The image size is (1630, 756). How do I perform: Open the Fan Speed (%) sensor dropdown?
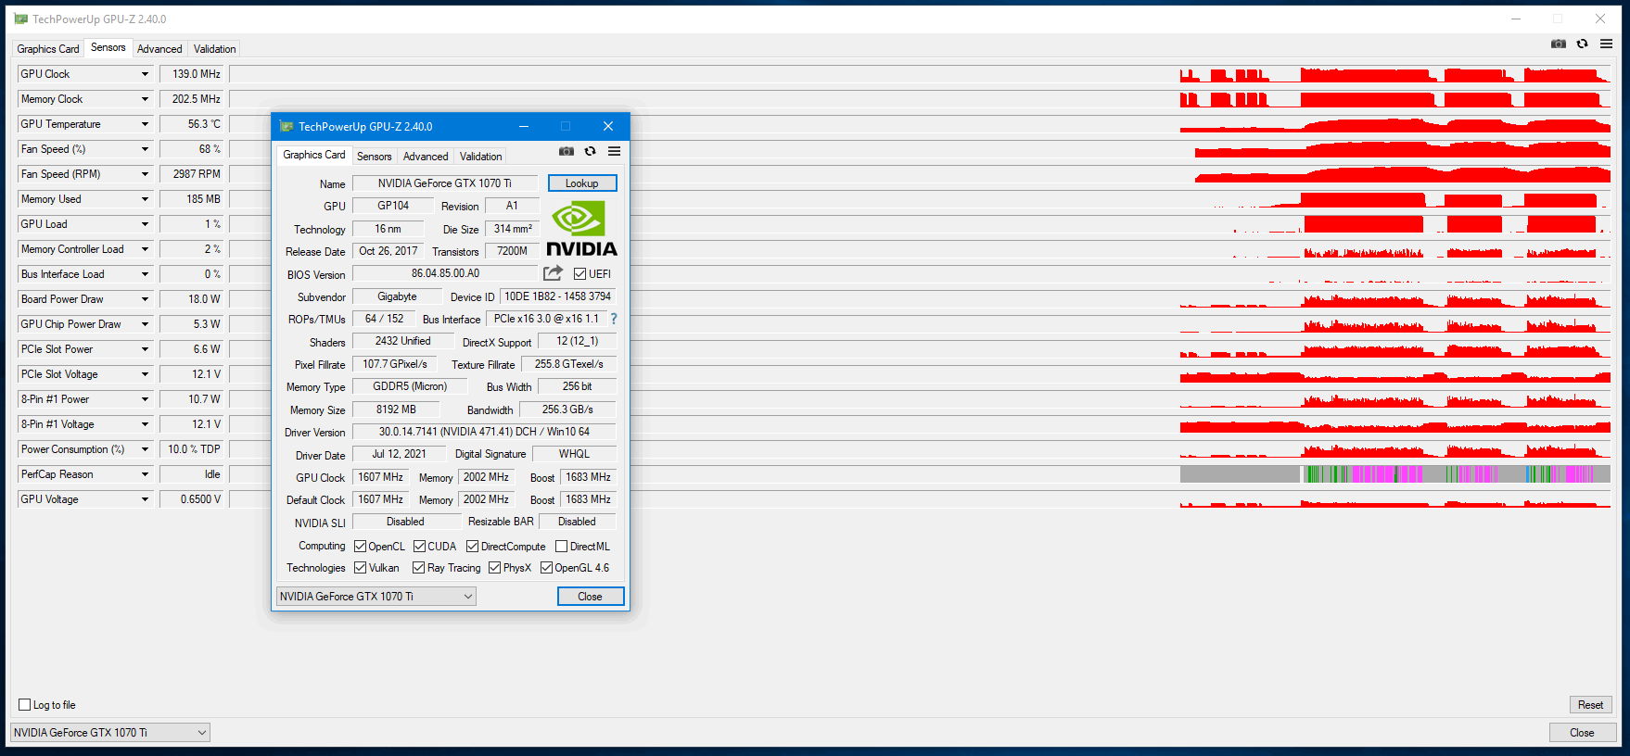[x=145, y=149]
